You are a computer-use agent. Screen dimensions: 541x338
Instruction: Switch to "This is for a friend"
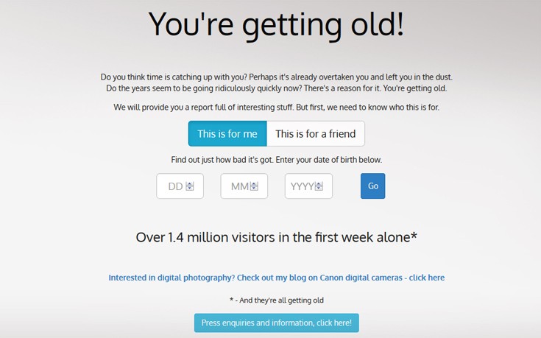315,134
